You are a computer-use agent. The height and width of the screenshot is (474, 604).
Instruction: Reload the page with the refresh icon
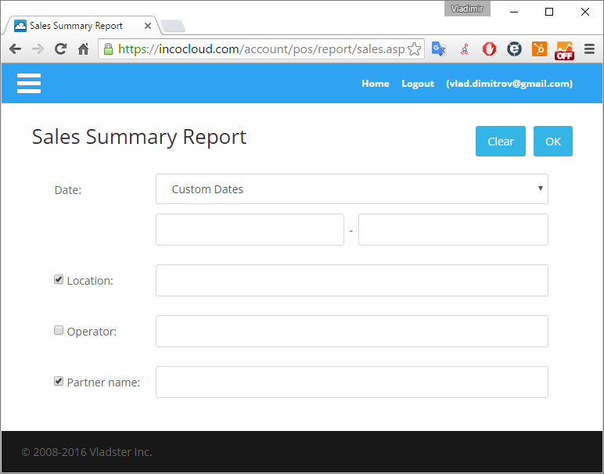click(60, 49)
